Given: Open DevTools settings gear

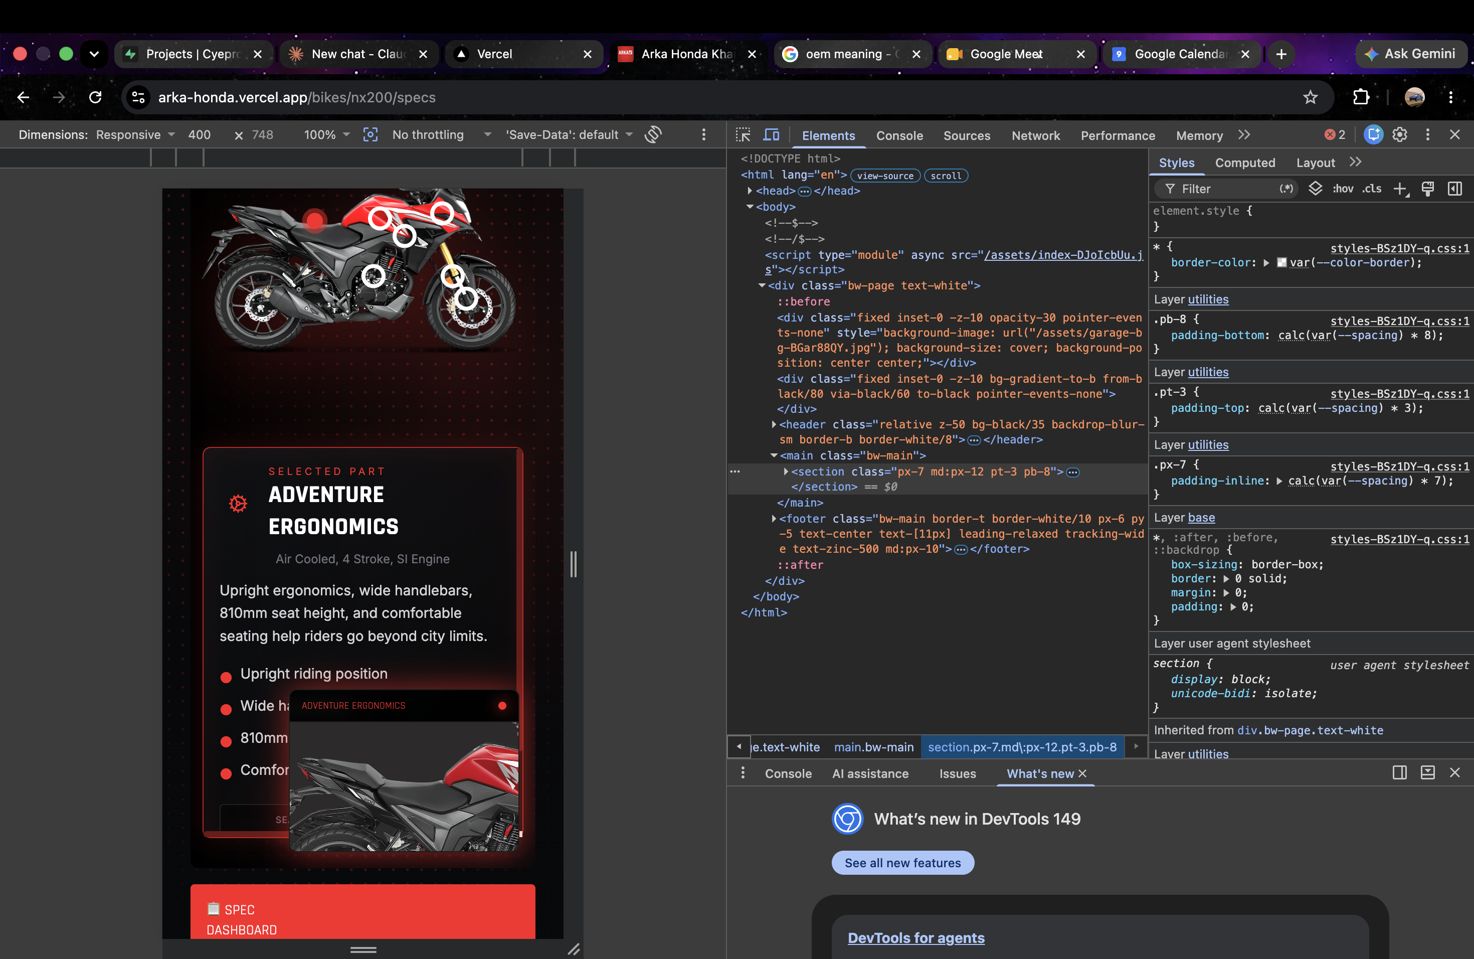Looking at the screenshot, I should point(1400,134).
